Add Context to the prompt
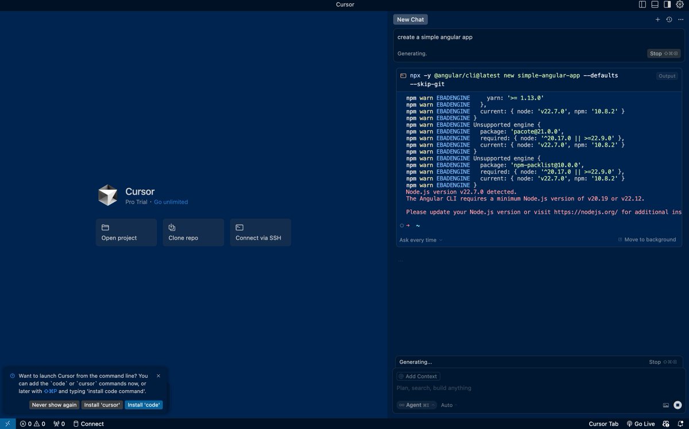The image size is (689, 429). 418,376
